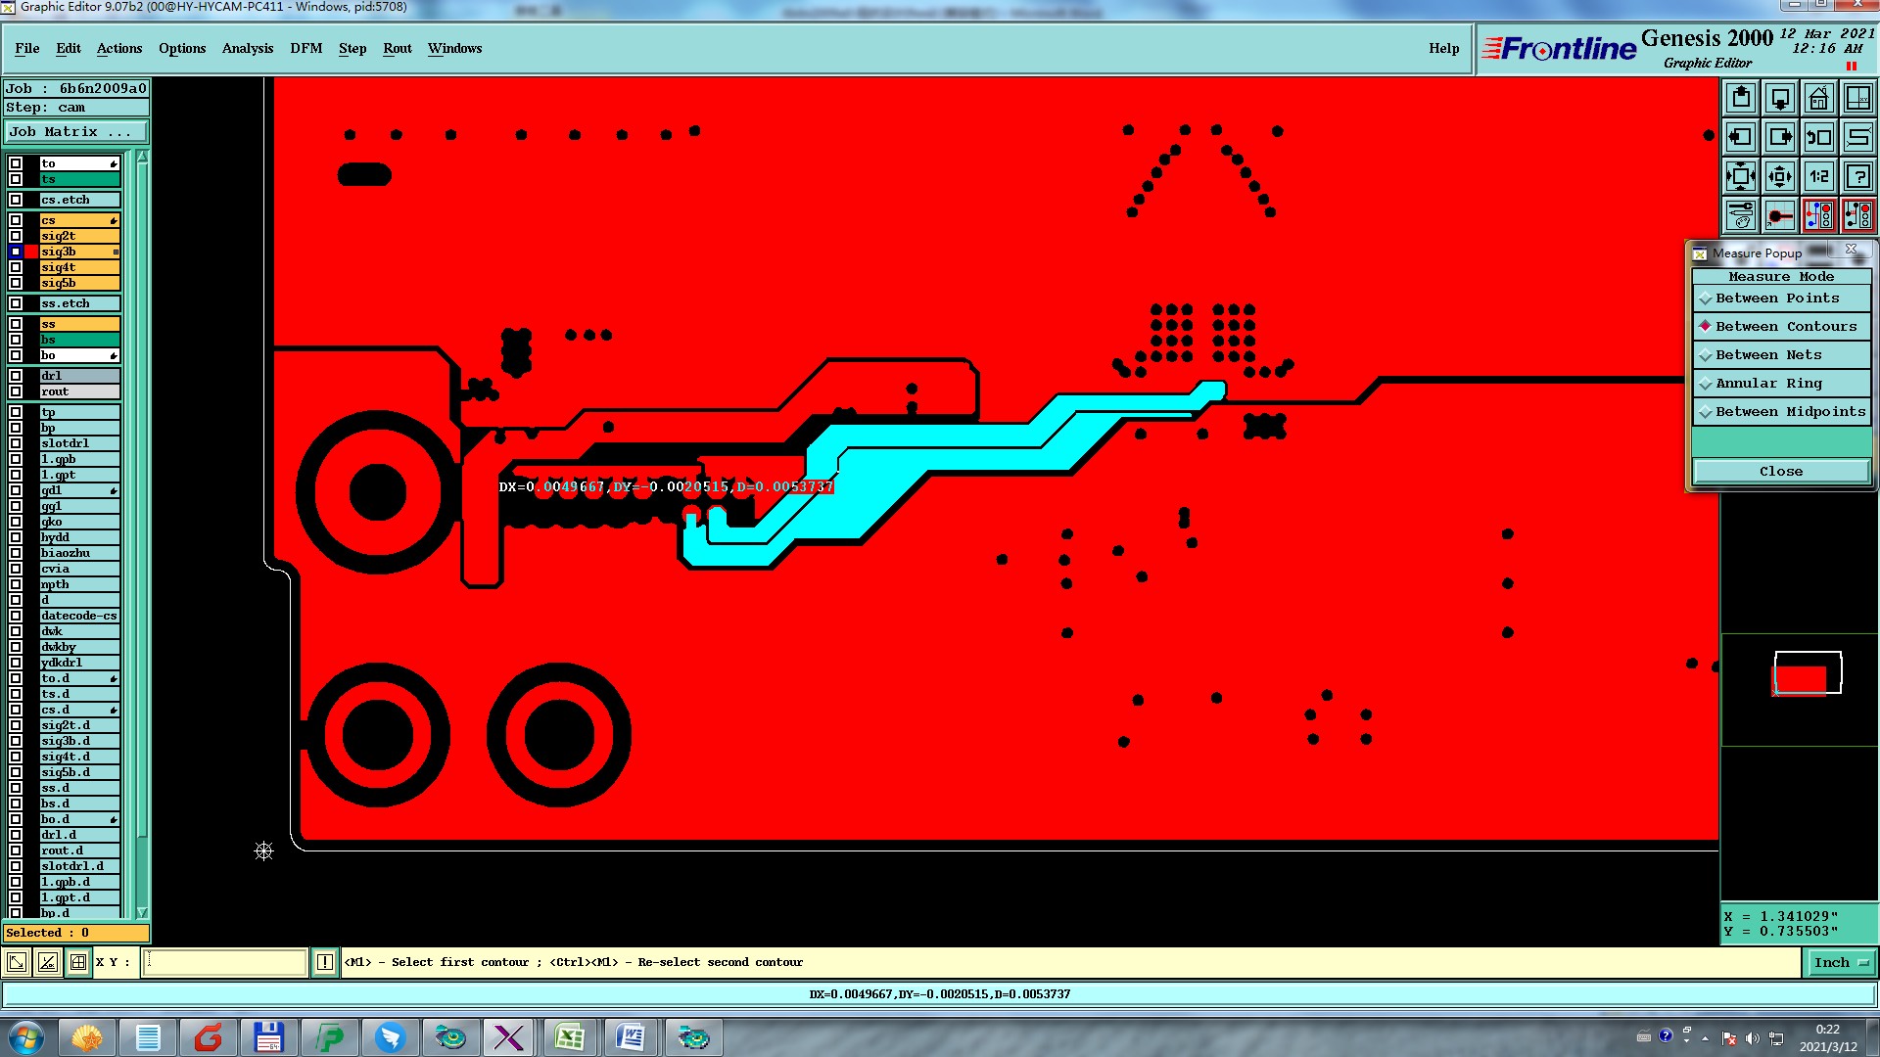Open the wrench and palette settings icon
Image resolution: width=1880 pixels, height=1057 pixels.
(x=1740, y=215)
